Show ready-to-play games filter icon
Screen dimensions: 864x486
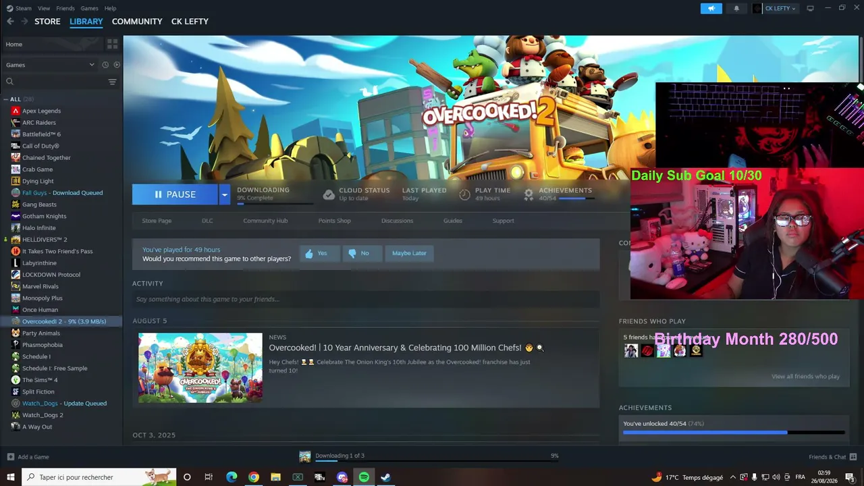117,65
